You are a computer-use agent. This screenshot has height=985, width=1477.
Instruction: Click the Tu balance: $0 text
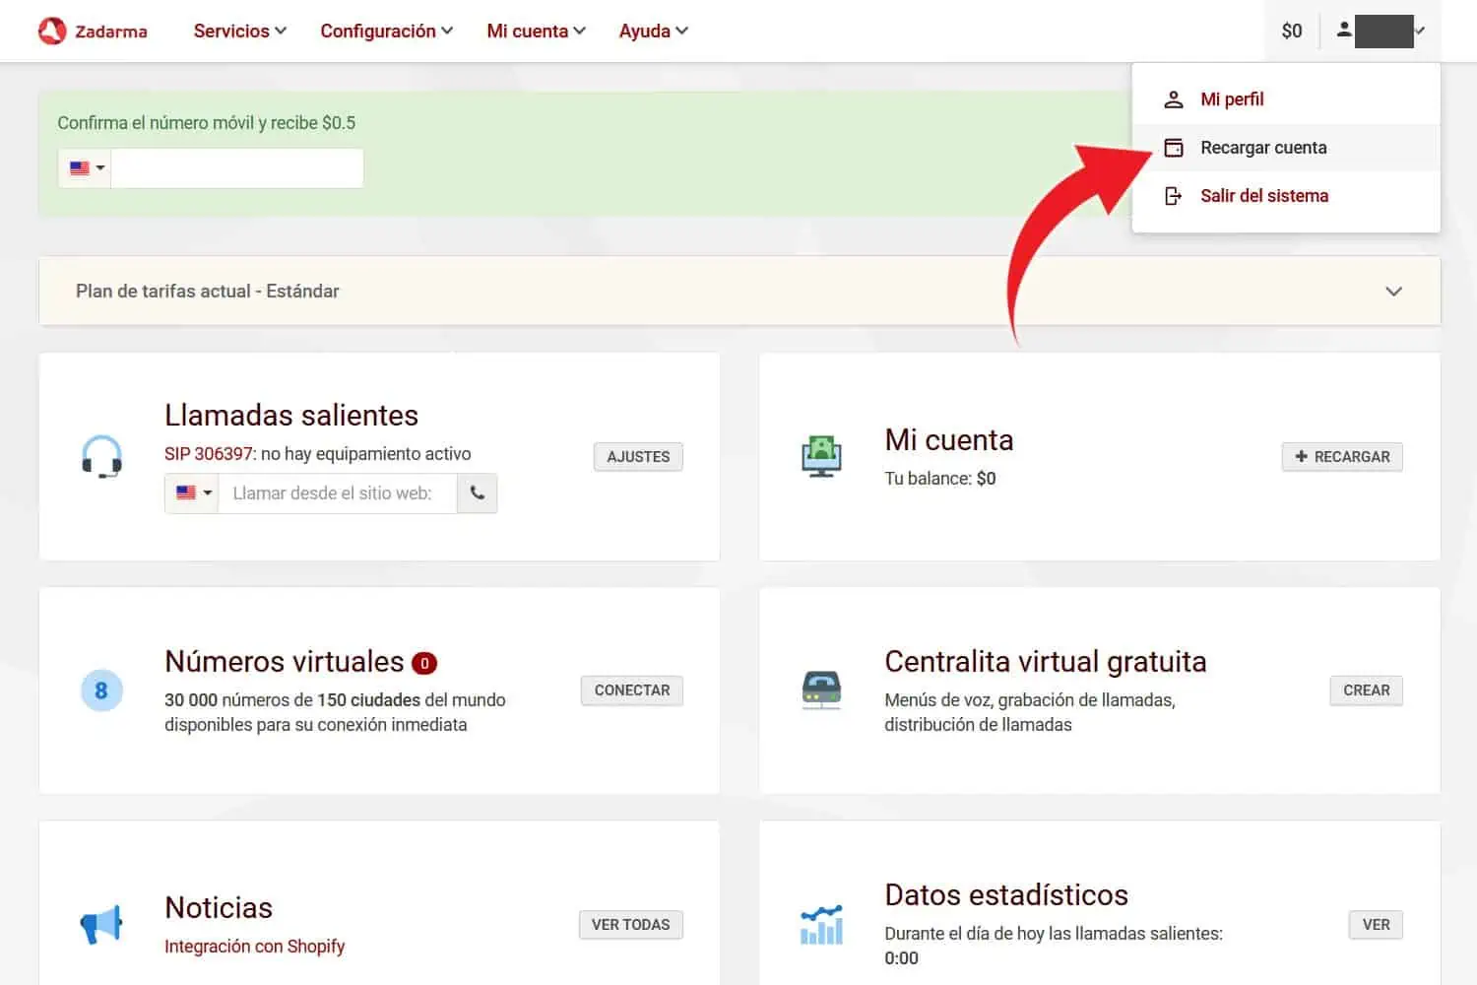pyautogui.click(x=940, y=479)
